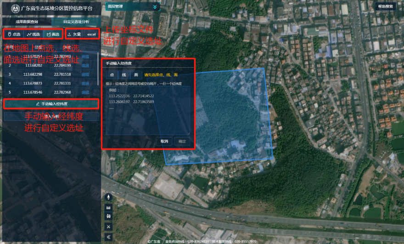This screenshot has height=244, width=404.
Task: Collapse the map toolbar with double-chevron
Action: point(109,237)
